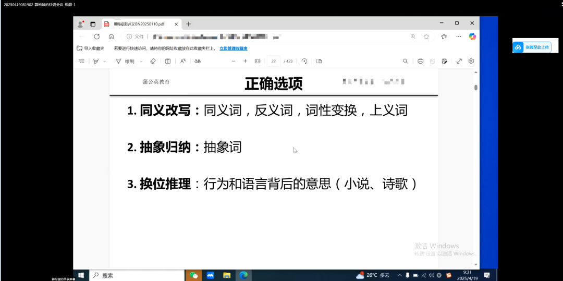Image resolution: width=563 pixels, height=281 pixels.
Task: Expand the Draw (绘制) tool dropdown arrow
Action: click(141, 62)
